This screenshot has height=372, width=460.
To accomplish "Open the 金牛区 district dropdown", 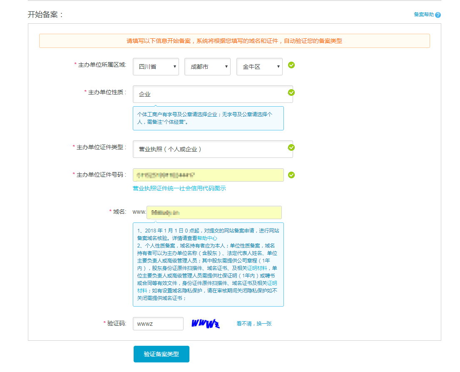I will tap(259, 66).
